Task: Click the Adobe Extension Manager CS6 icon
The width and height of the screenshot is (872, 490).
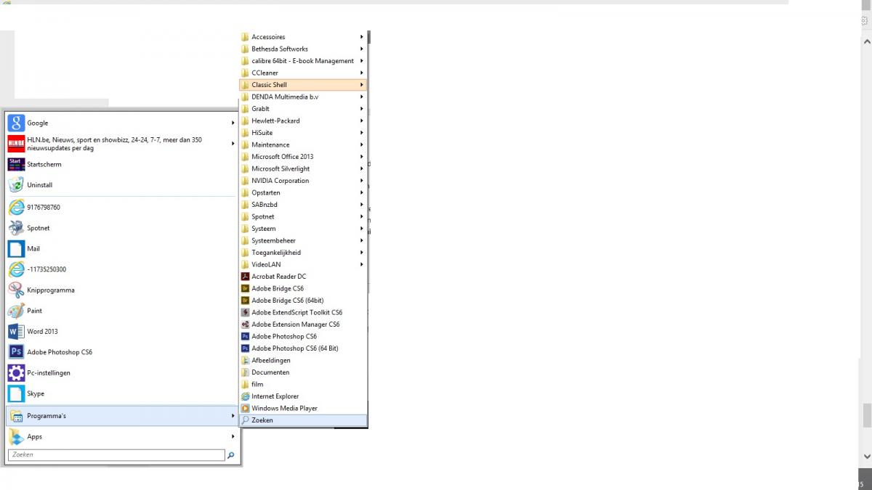Action: pos(246,324)
